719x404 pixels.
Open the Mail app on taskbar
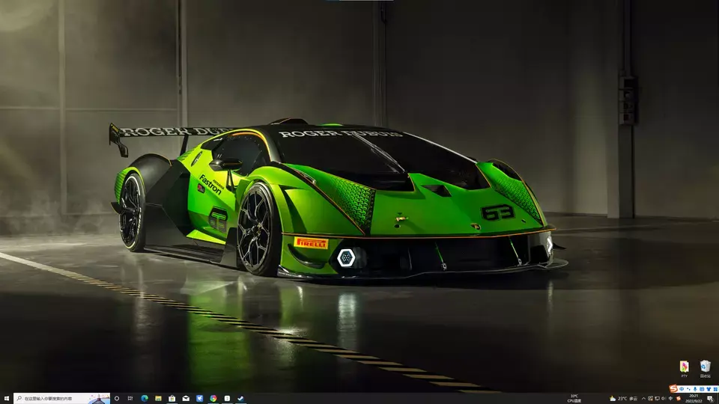coord(186,399)
